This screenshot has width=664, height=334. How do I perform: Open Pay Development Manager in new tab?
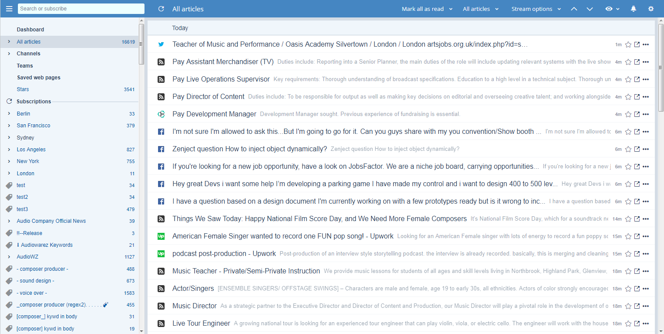[637, 114]
